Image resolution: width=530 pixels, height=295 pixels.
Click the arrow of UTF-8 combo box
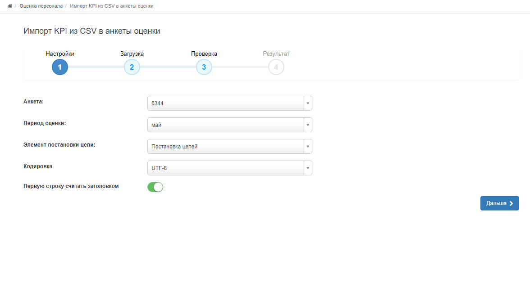(x=307, y=168)
